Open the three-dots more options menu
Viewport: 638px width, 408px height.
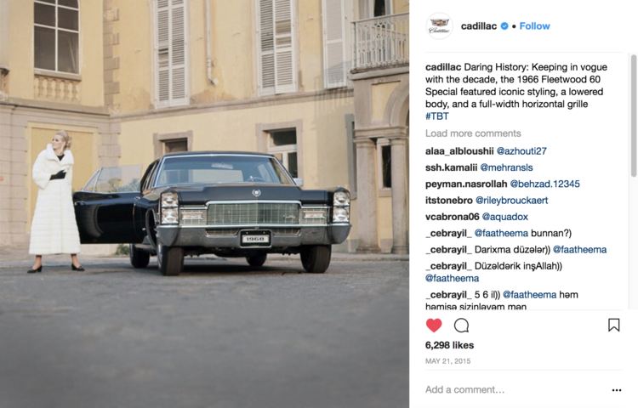coord(617,390)
